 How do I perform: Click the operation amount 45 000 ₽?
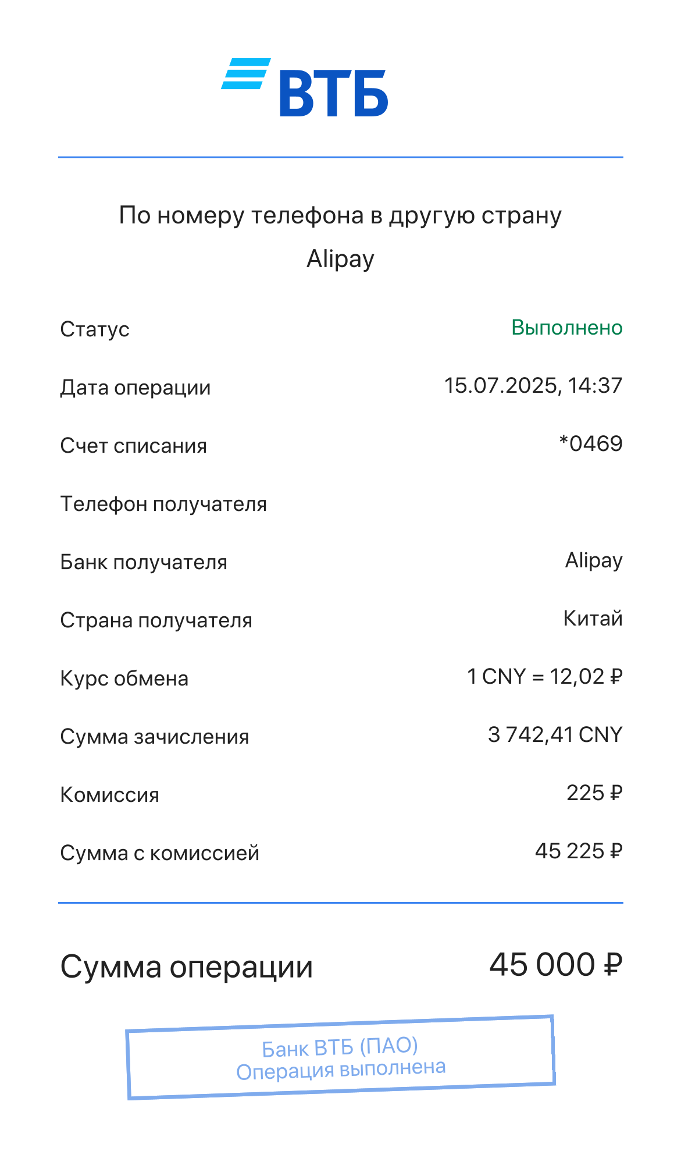555,965
